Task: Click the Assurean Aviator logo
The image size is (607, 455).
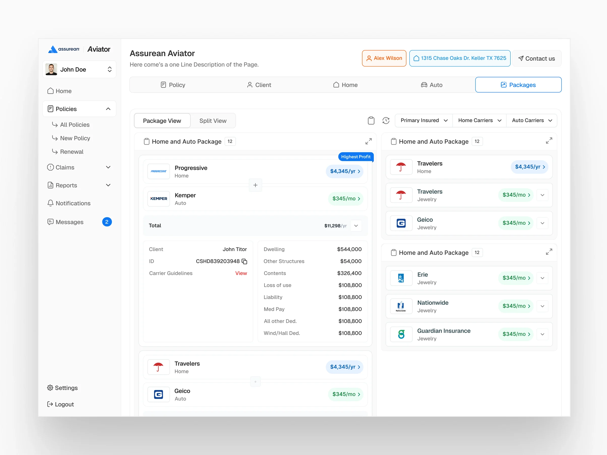Action: [79, 49]
